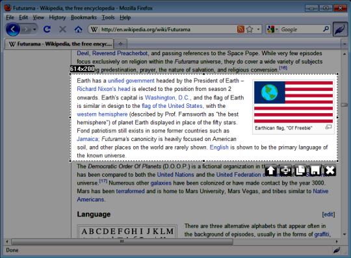Click the "Richard Nixon's head" link
Image resolution: width=351 pixels, height=258 pixels.
pos(103,89)
